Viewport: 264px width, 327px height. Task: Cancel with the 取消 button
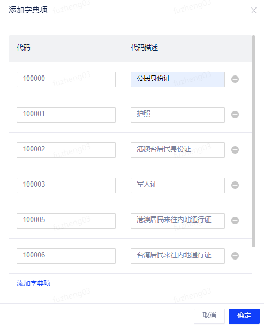coord(209,316)
